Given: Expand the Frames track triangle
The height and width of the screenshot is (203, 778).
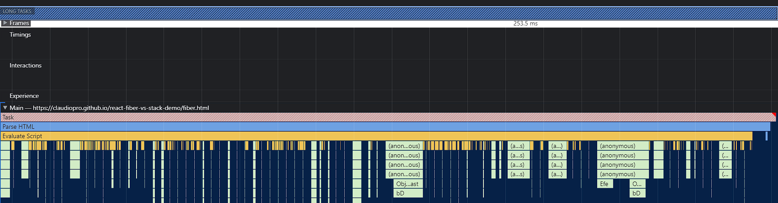Looking at the screenshot, I should pyautogui.click(x=5, y=23).
